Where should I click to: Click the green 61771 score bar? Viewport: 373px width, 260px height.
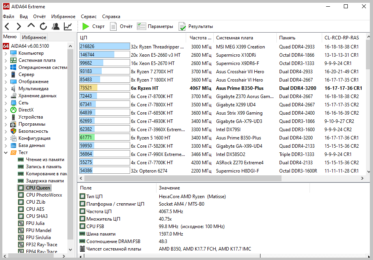coord(104,137)
